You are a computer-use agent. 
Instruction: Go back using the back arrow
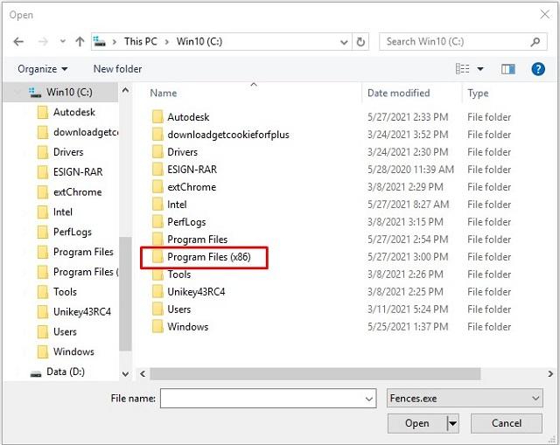click(18, 42)
